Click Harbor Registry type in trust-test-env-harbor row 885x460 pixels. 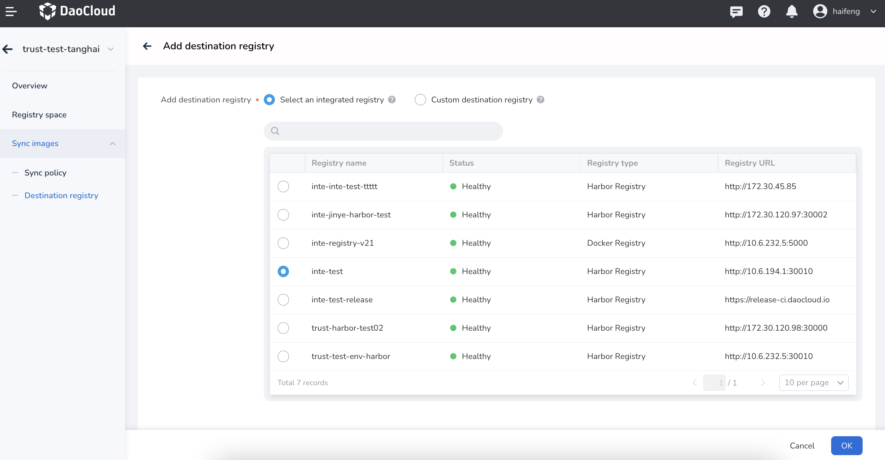click(x=616, y=356)
